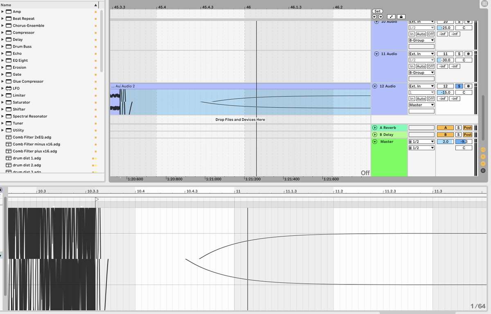Arm the 11 Audio track for recording

(x=468, y=54)
